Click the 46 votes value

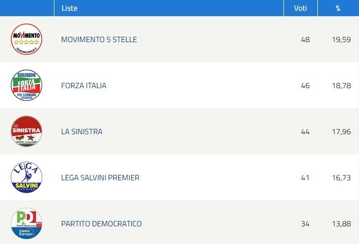pos(305,86)
